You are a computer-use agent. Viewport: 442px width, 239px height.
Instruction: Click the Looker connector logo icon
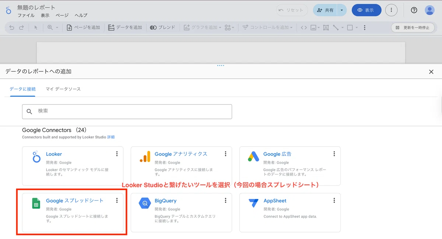[x=36, y=157]
